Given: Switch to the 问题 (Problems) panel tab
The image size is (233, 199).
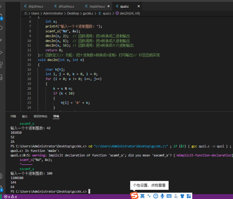Looking at the screenshot, I should click(x=13, y=116).
